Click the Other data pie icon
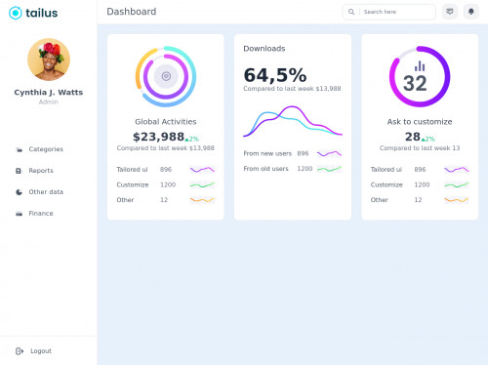Screen dimensions: 488x365 tap(20, 192)
